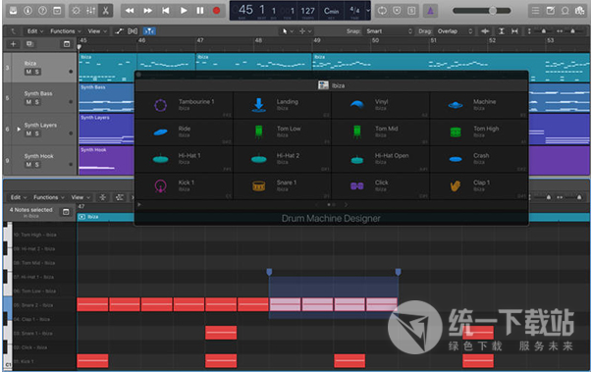Open the Library panel
Image resolution: width=592 pixels, height=372 pixels.
coord(13,11)
